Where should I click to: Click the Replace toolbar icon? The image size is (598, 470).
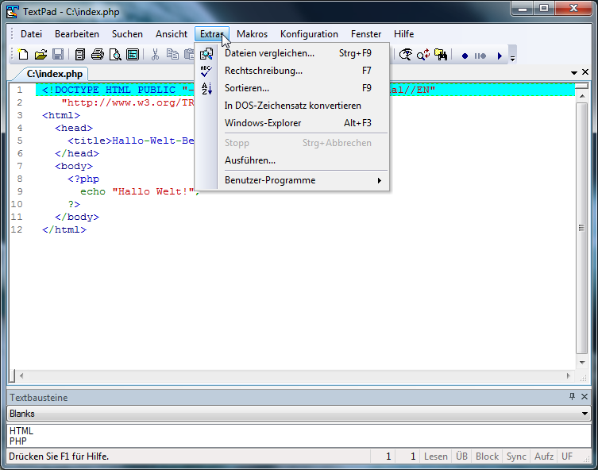click(x=423, y=55)
